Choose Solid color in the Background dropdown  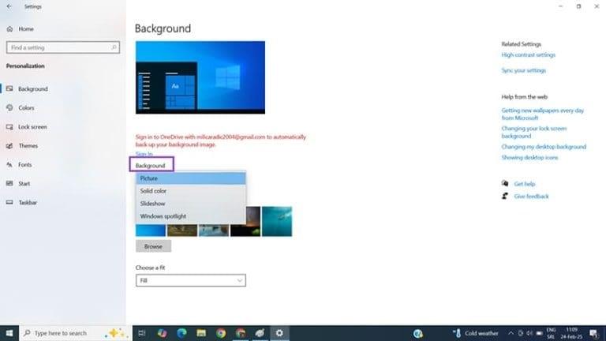coord(190,191)
